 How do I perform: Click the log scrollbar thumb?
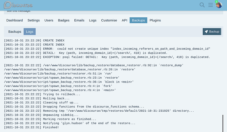(223, 123)
